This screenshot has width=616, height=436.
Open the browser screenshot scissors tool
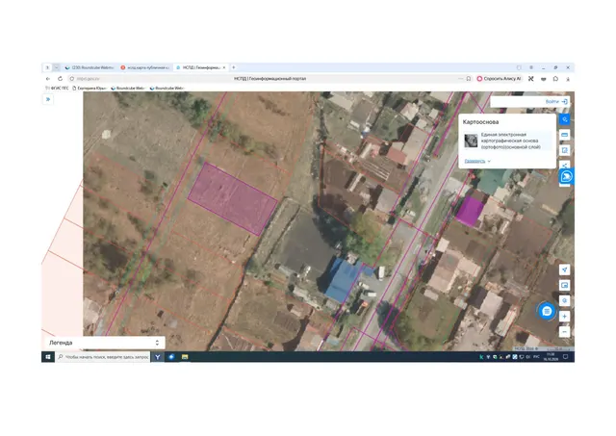point(531,79)
